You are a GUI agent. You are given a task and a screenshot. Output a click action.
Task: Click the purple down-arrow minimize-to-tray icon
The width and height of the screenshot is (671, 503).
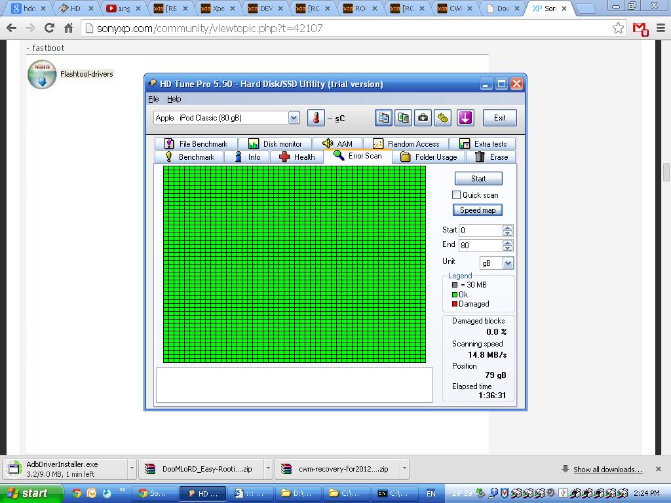coord(465,118)
